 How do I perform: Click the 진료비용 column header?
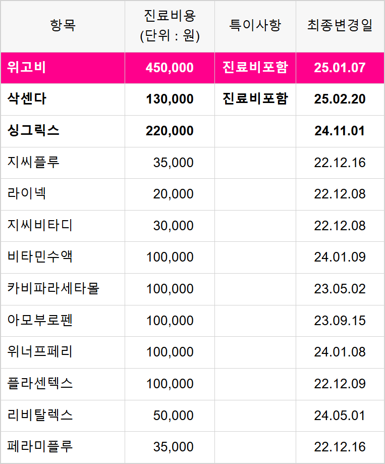coord(170,26)
